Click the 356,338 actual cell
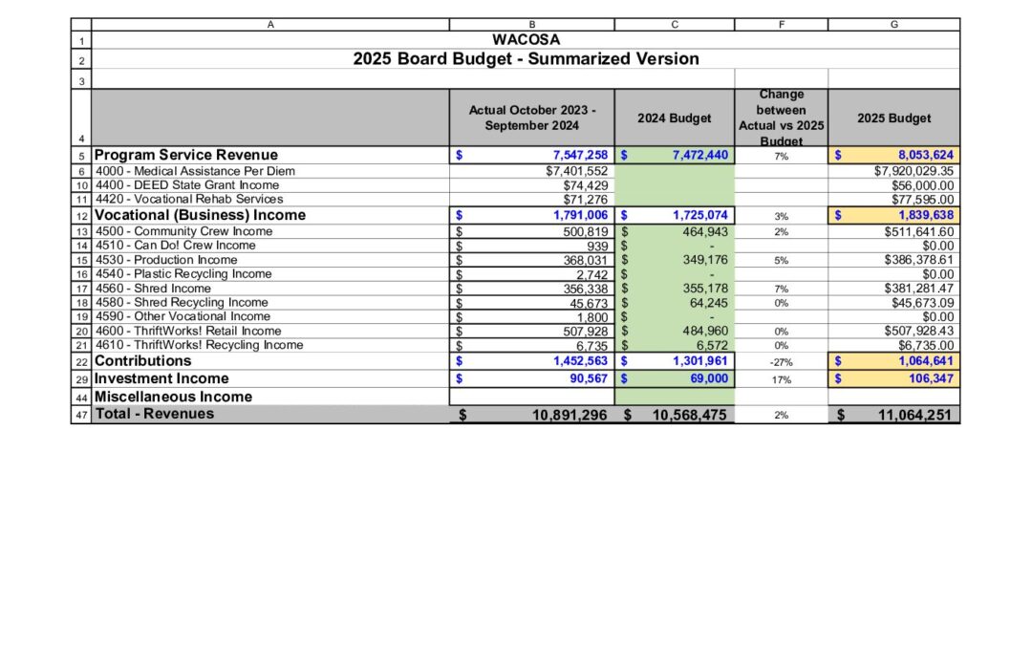The width and height of the screenshot is (1032, 645). [x=532, y=289]
